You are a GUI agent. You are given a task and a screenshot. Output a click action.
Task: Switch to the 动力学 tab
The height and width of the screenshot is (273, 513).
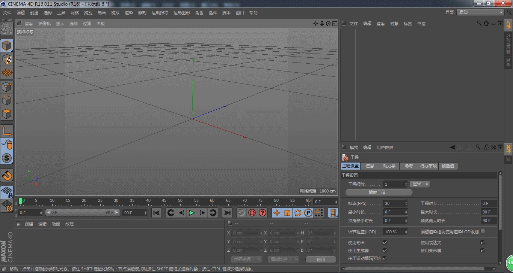click(x=389, y=166)
